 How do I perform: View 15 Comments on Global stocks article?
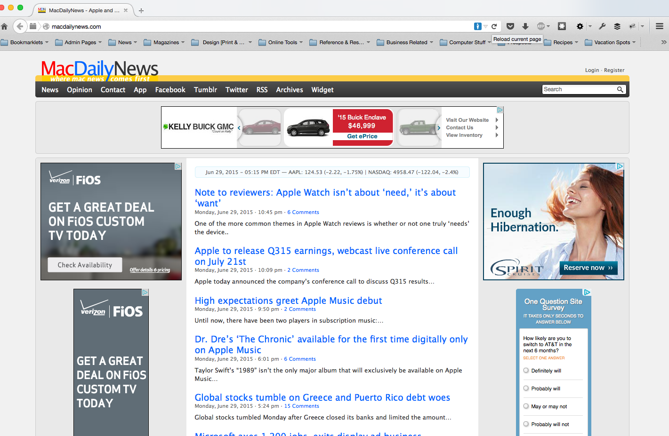(x=301, y=406)
